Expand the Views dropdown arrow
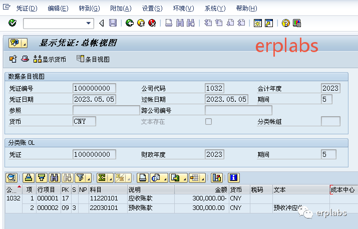This screenshot has width=358, height=229. coord(165,178)
